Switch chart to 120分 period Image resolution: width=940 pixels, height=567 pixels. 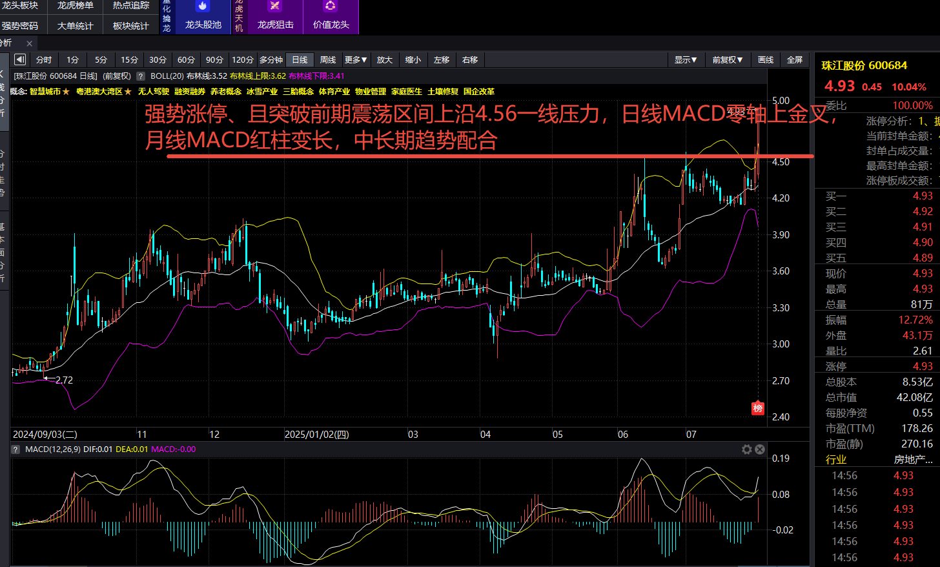click(x=243, y=60)
